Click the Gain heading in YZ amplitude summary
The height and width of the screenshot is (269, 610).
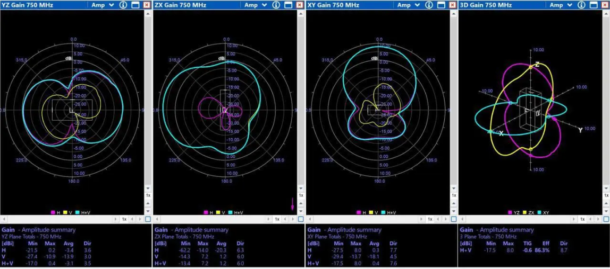click(9, 230)
